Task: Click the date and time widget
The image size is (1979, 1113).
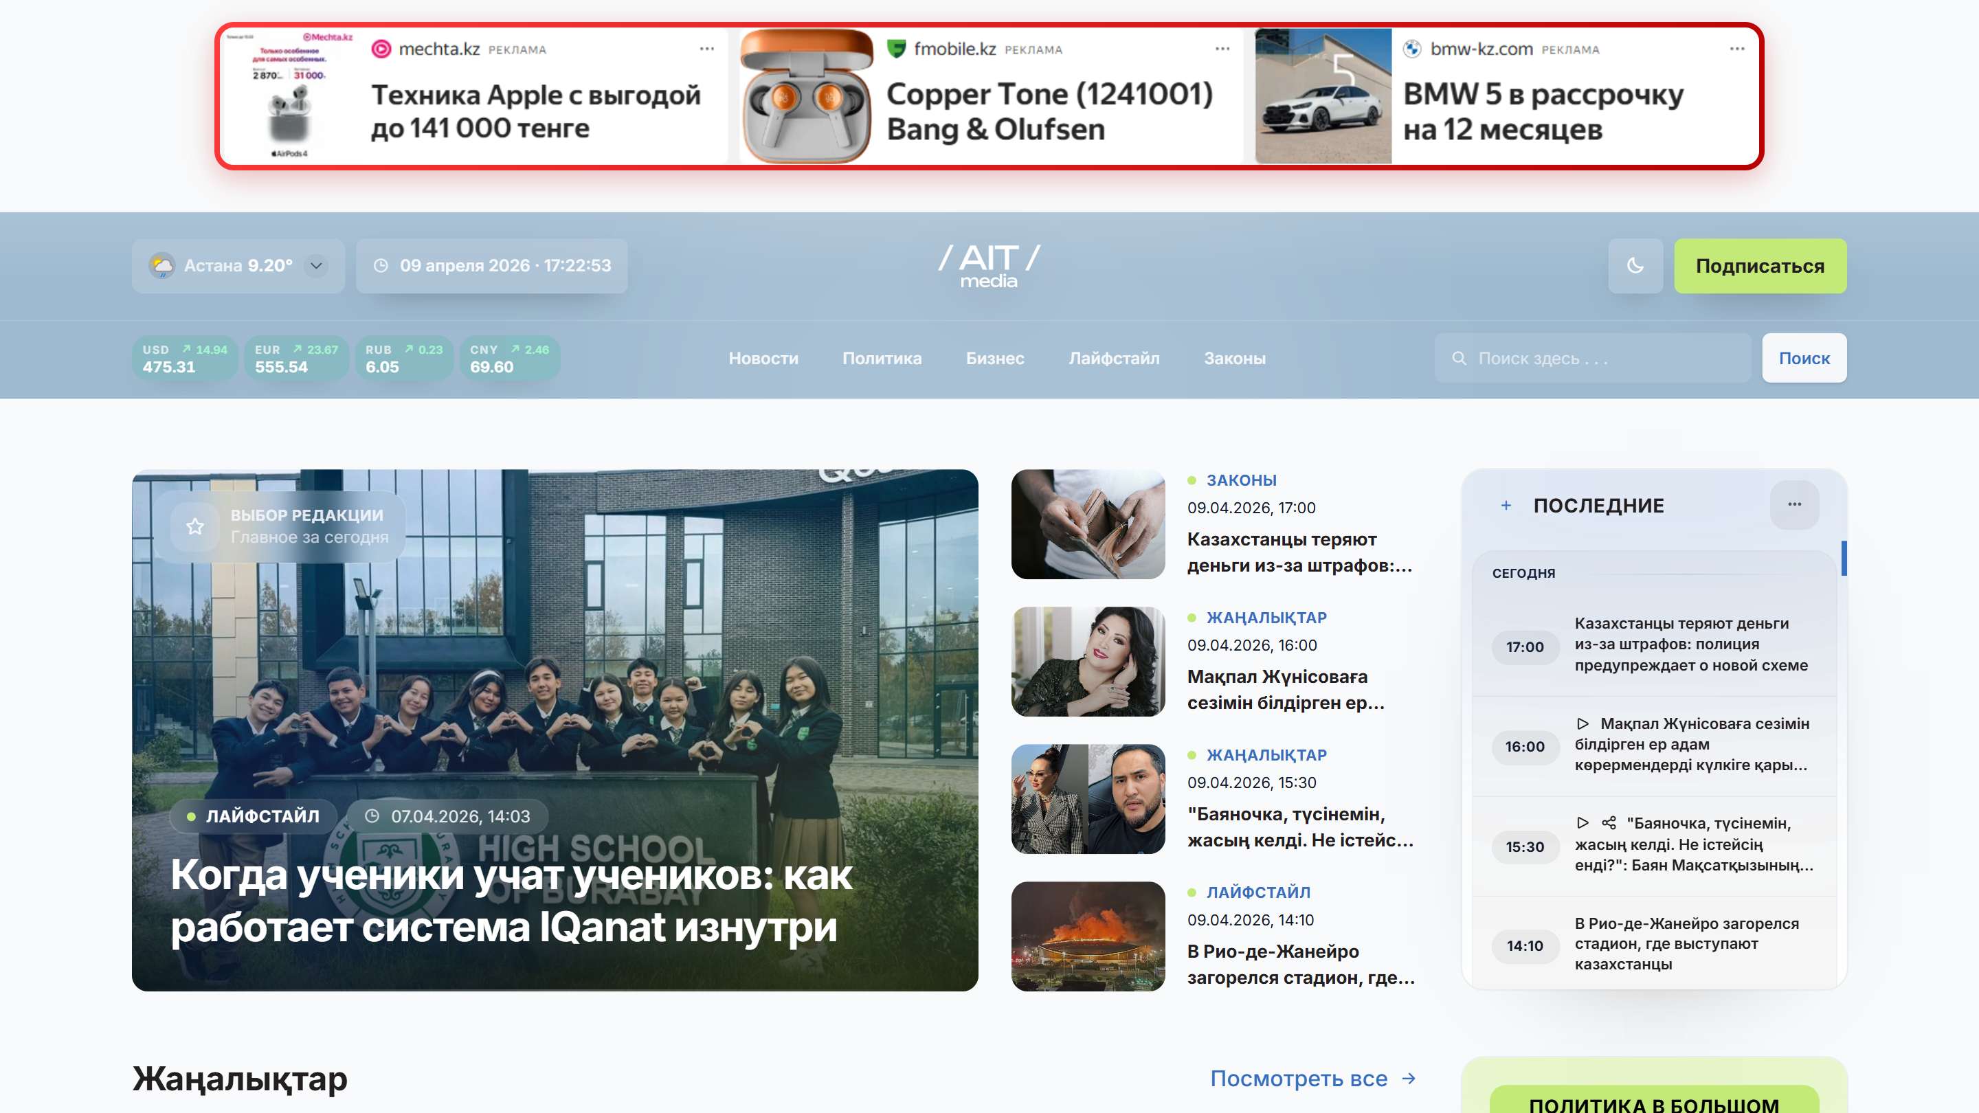Action: [x=492, y=266]
